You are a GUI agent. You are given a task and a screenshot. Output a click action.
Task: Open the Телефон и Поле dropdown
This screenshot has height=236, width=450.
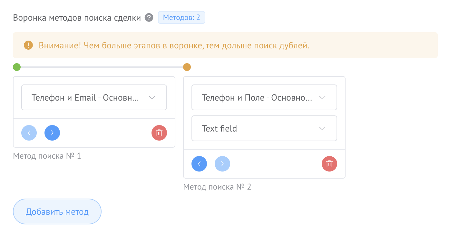click(x=264, y=97)
